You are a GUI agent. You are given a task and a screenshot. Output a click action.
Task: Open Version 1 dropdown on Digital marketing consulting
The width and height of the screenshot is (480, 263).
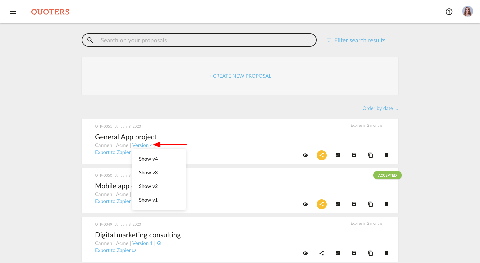142,243
